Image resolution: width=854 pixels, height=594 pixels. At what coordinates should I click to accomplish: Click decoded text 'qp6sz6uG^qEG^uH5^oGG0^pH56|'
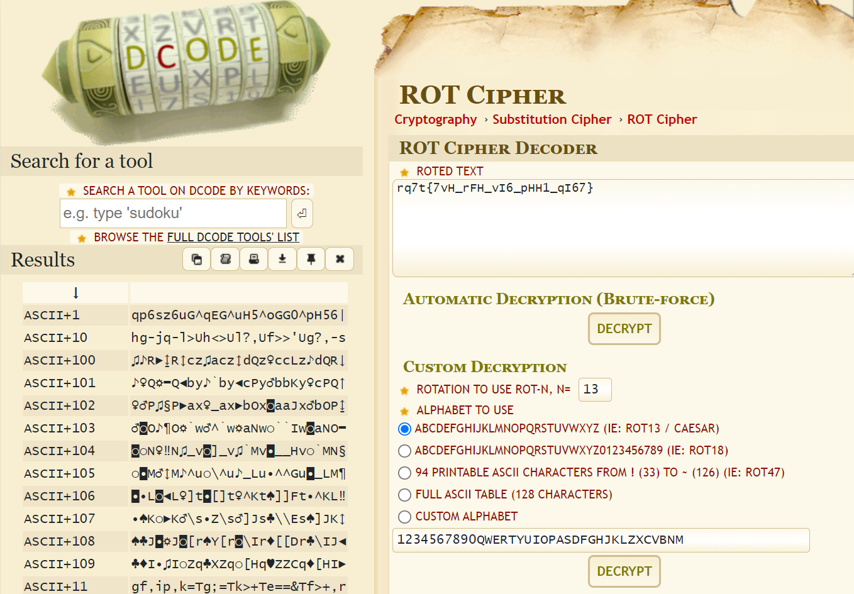click(x=238, y=315)
